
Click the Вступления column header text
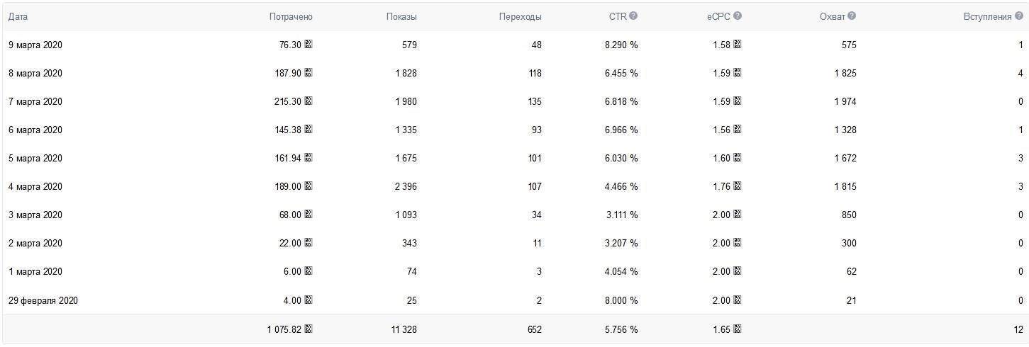coord(987,16)
